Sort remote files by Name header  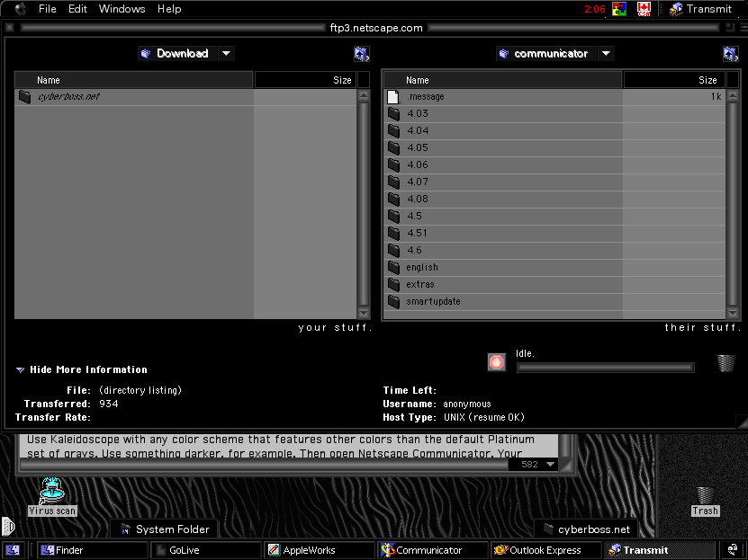coord(503,80)
